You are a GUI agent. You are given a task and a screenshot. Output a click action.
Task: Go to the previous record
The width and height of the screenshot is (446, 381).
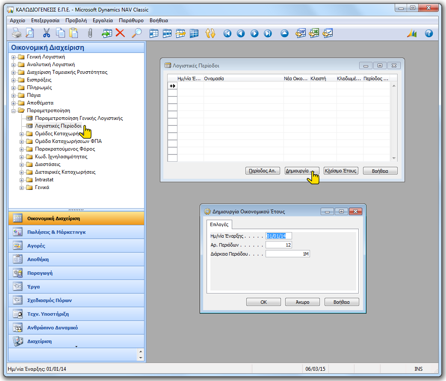[x=241, y=34]
